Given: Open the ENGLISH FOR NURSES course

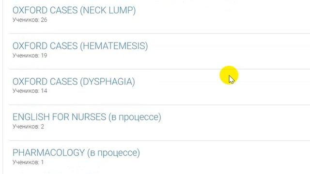Looking at the screenshot, I should tap(87, 117).
